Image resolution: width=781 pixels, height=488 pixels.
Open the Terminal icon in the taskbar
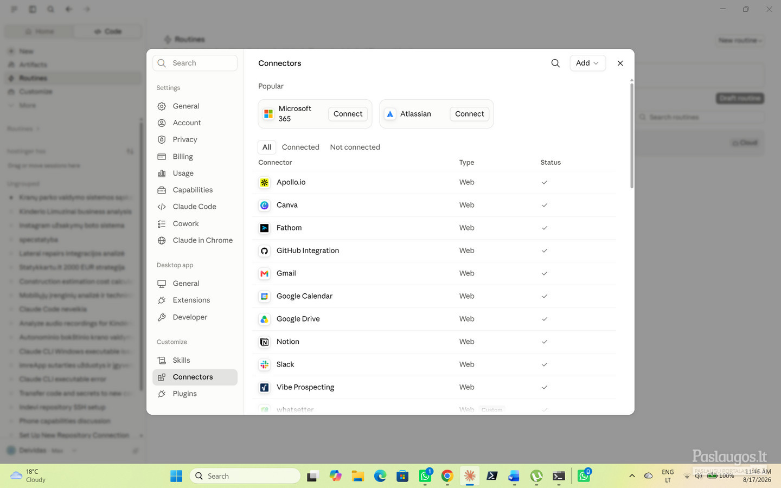(559, 476)
